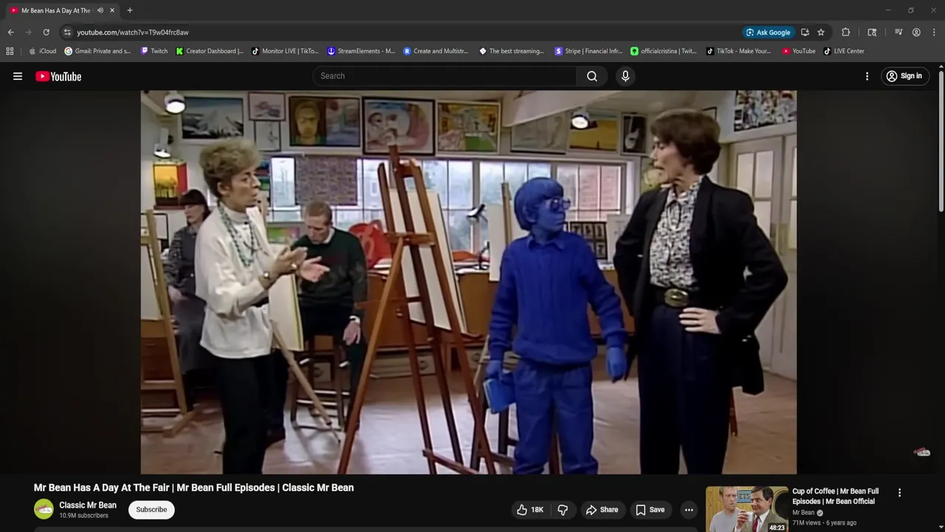Install app icon in address bar
The image size is (945, 532).
click(805, 33)
